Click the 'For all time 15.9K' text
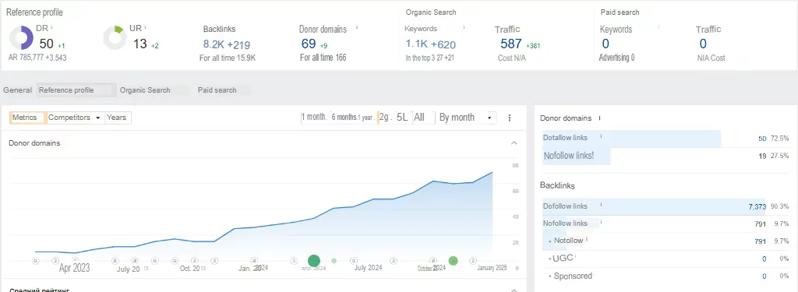 (228, 58)
